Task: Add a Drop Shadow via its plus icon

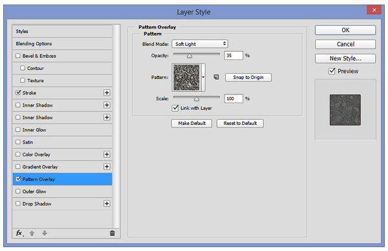Action: click(x=107, y=204)
